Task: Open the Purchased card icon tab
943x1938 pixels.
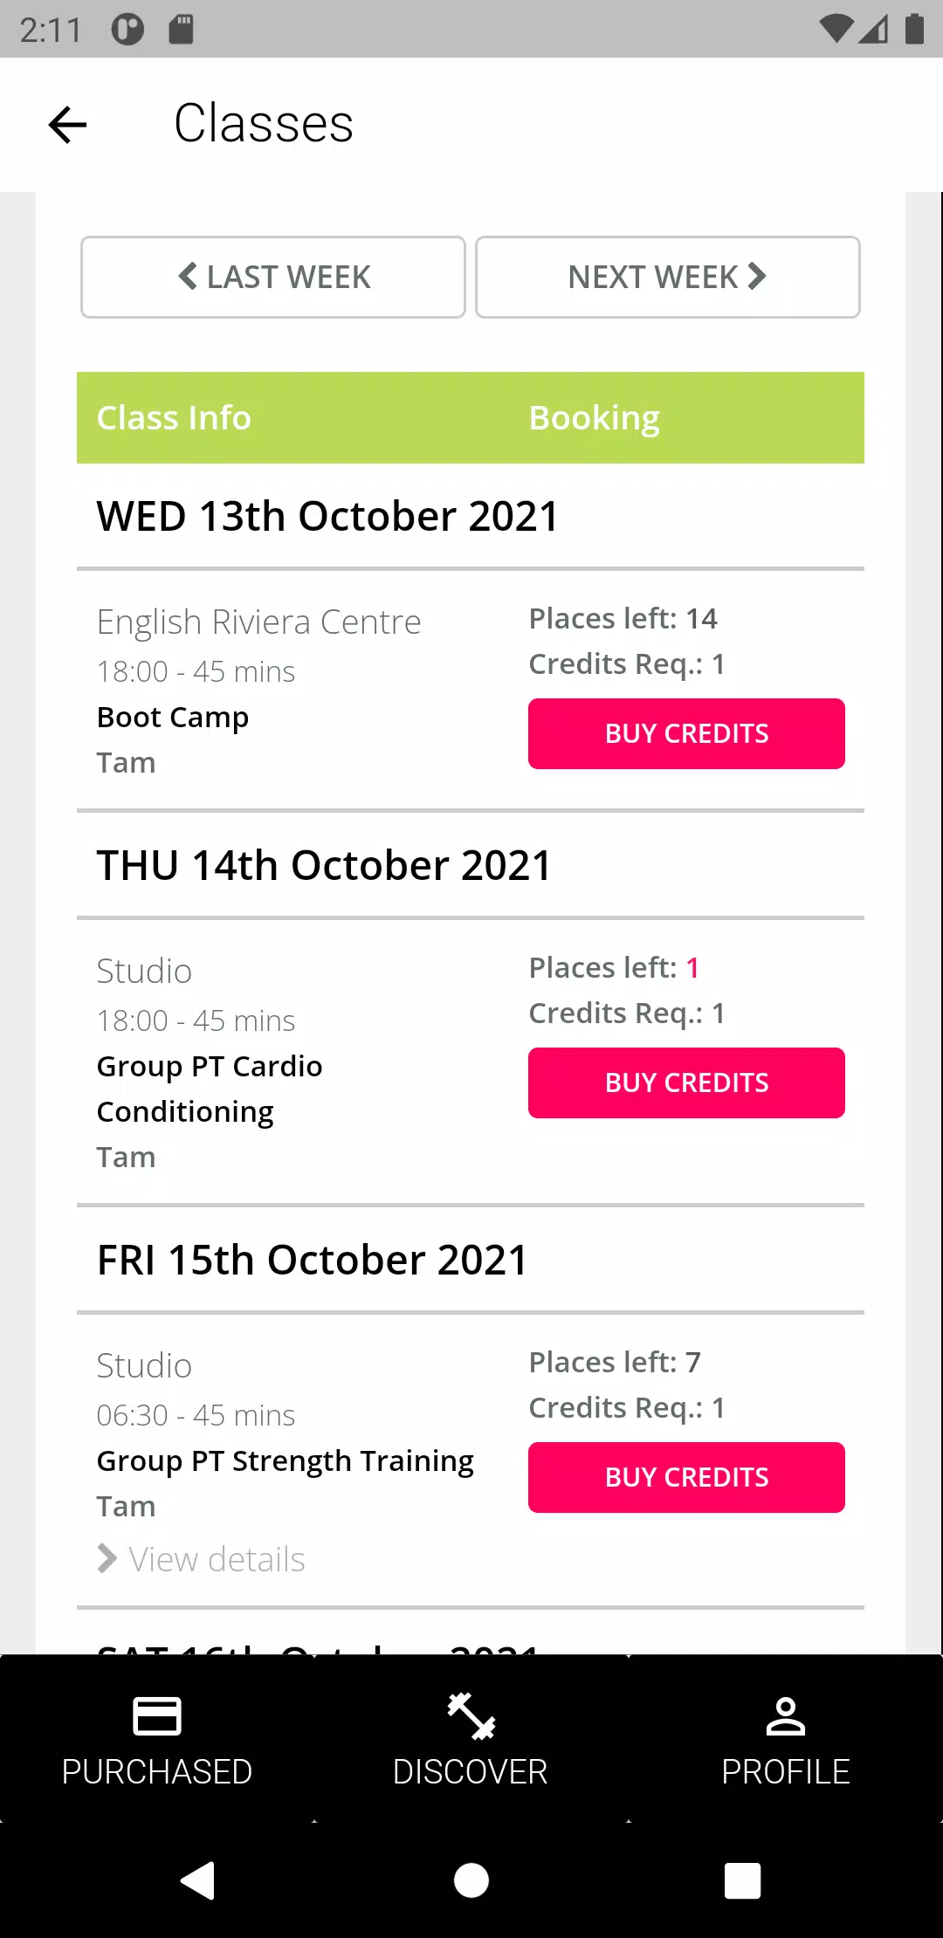Action: pyautogui.click(x=157, y=1739)
